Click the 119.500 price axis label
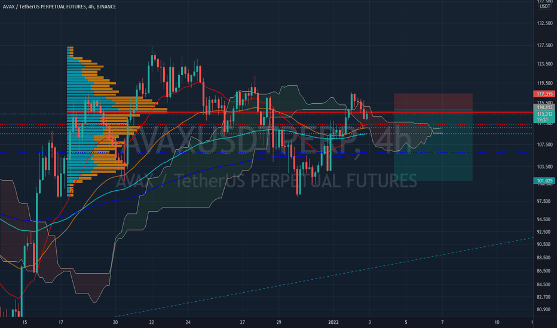 point(545,83)
